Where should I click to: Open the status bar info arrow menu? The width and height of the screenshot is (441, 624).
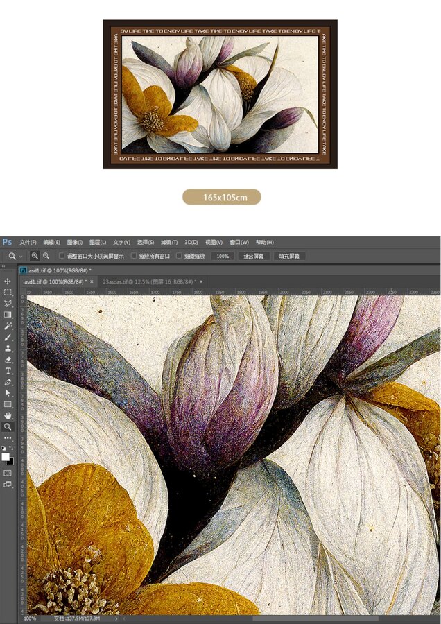pyautogui.click(x=116, y=618)
